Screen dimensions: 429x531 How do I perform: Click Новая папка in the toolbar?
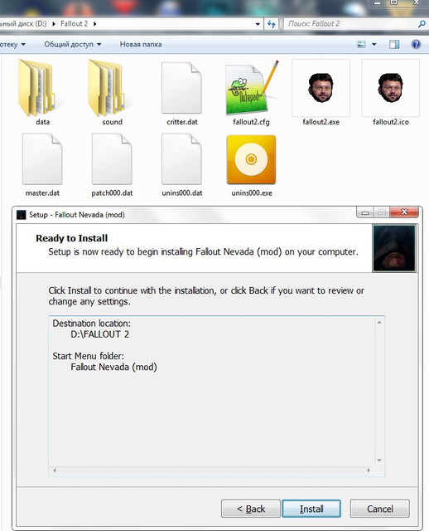click(141, 44)
